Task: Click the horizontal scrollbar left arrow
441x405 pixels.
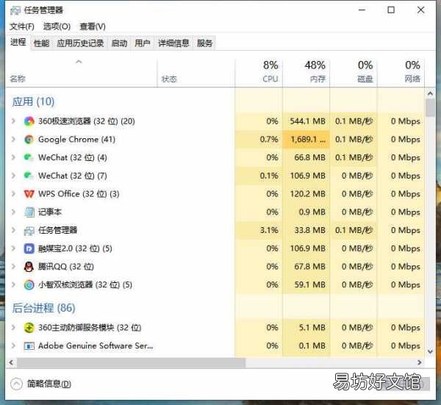Action: 11,362
